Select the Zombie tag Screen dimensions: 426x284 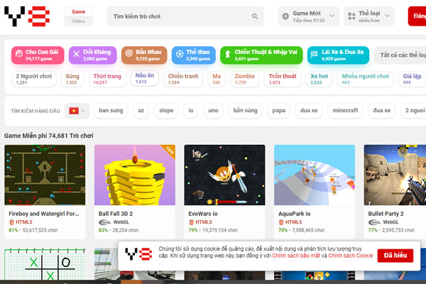coord(244,79)
